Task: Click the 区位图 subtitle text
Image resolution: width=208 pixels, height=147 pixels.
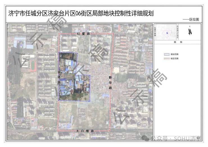Action: tap(194, 20)
